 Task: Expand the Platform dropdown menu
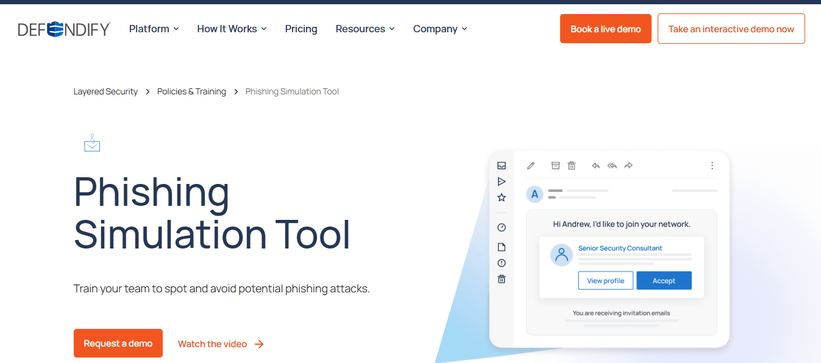pyautogui.click(x=154, y=29)
